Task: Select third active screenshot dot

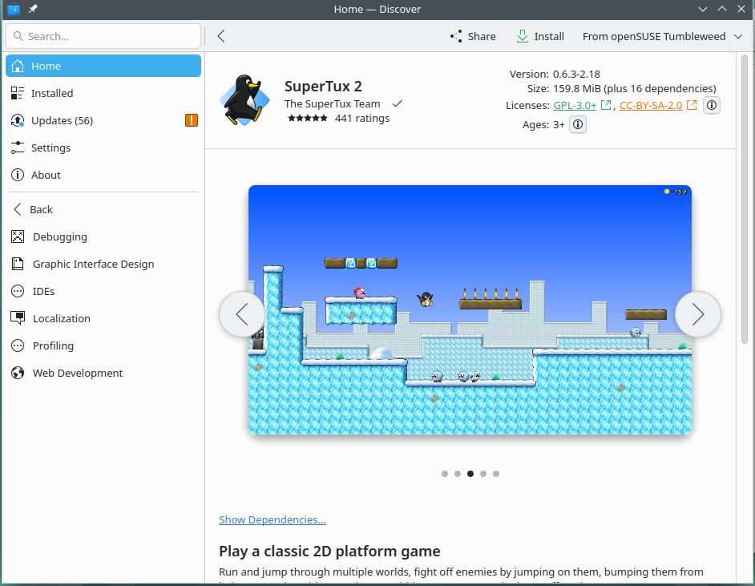Action: 470,474
